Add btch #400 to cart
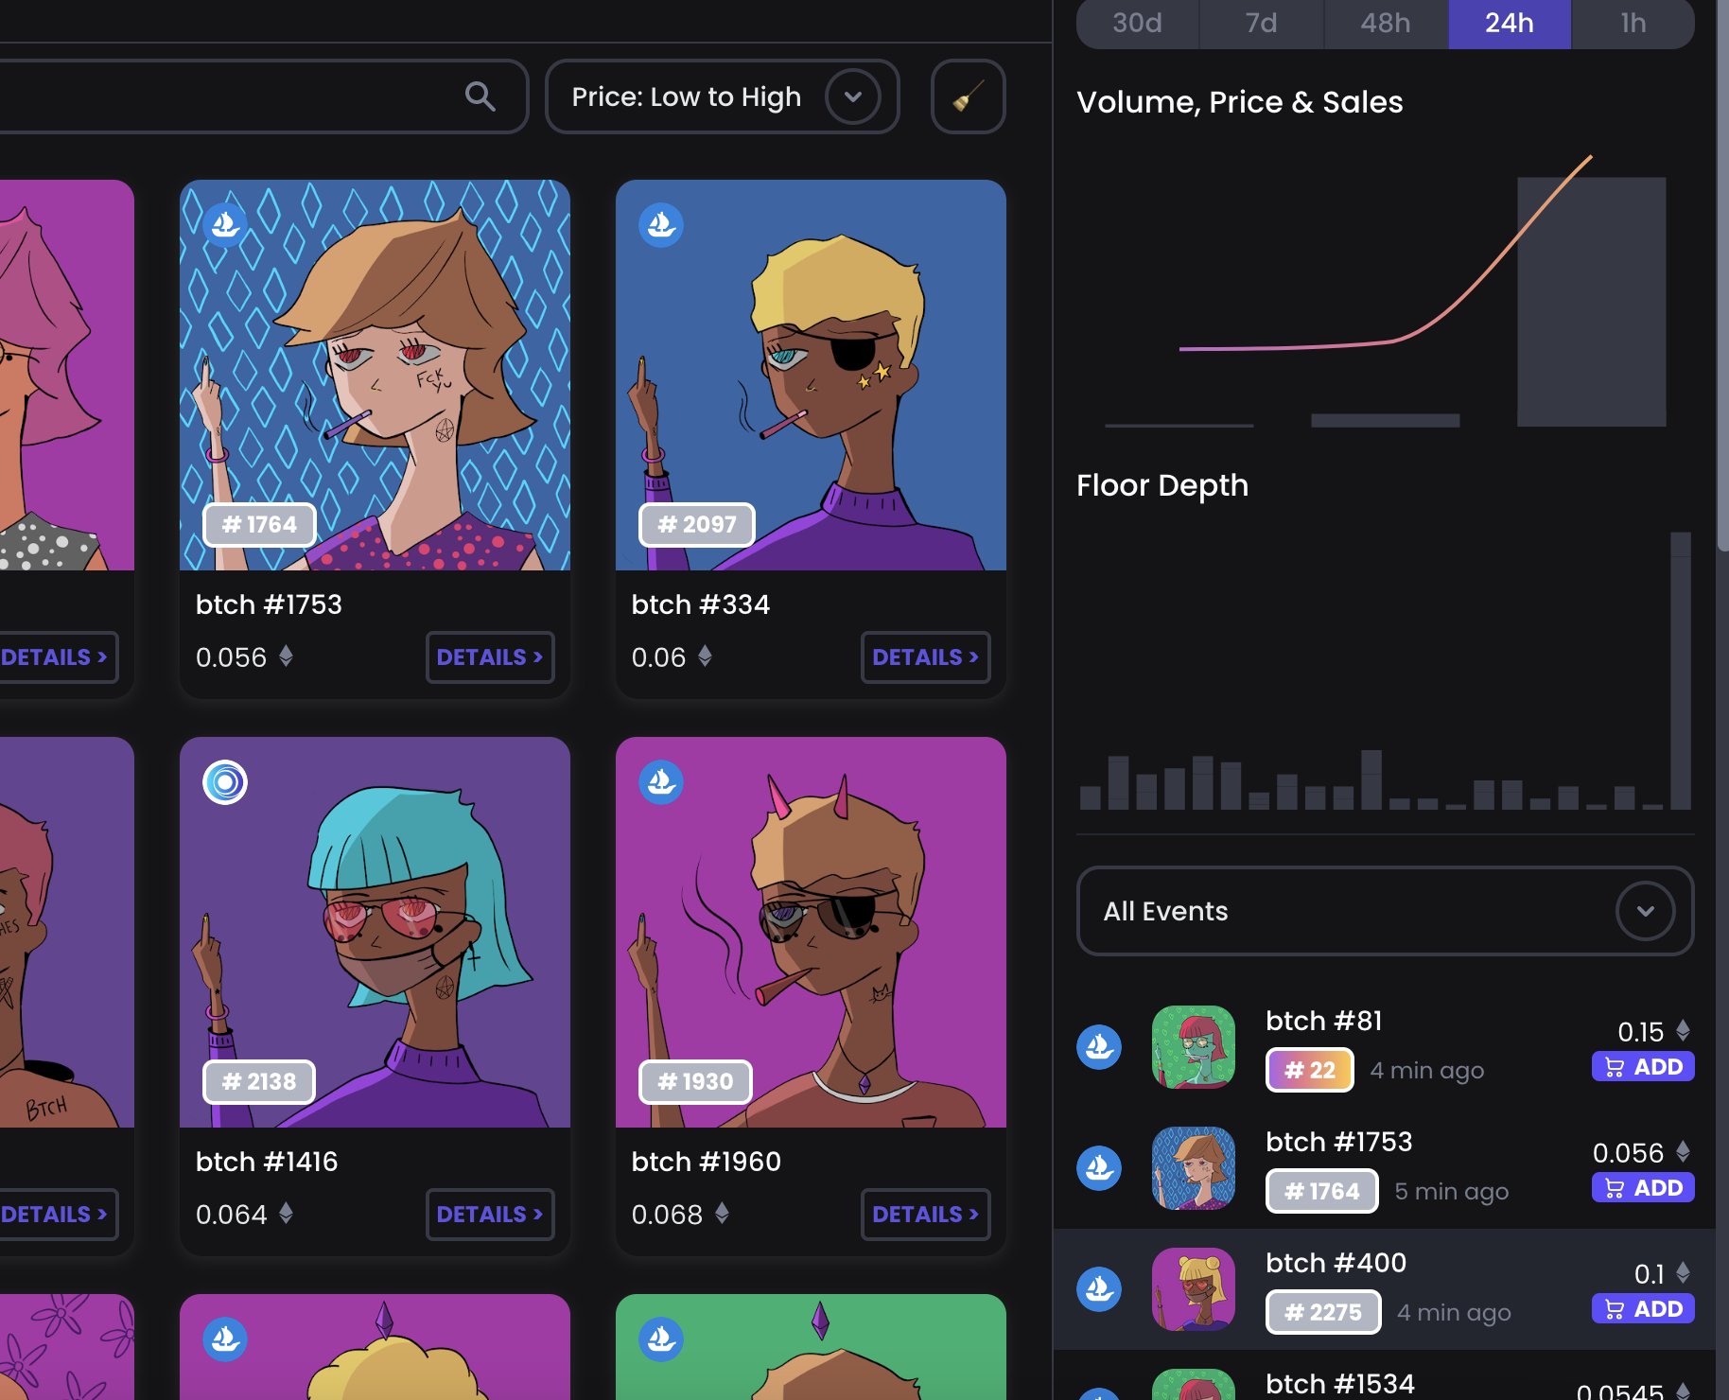The image size is (1729, 1400). click(1643, 1309)
